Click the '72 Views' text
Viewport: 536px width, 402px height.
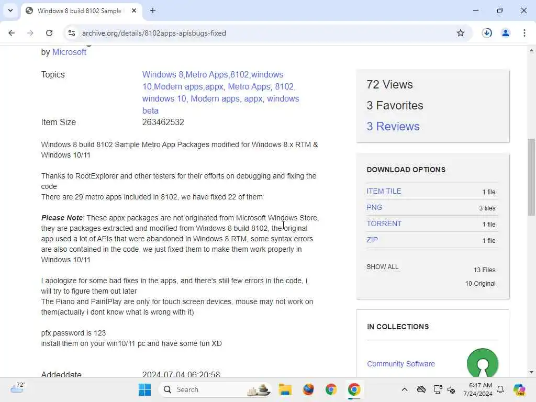pyautogui.click(x=389, y=85)
